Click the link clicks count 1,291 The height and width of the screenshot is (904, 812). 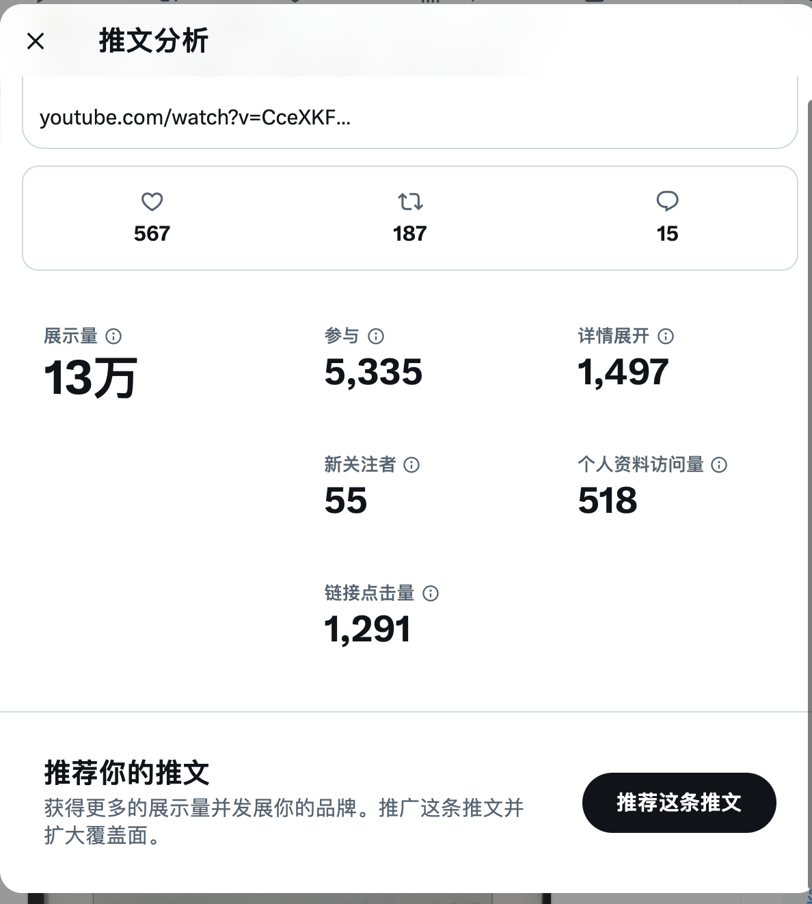click(x=367, y=628)
